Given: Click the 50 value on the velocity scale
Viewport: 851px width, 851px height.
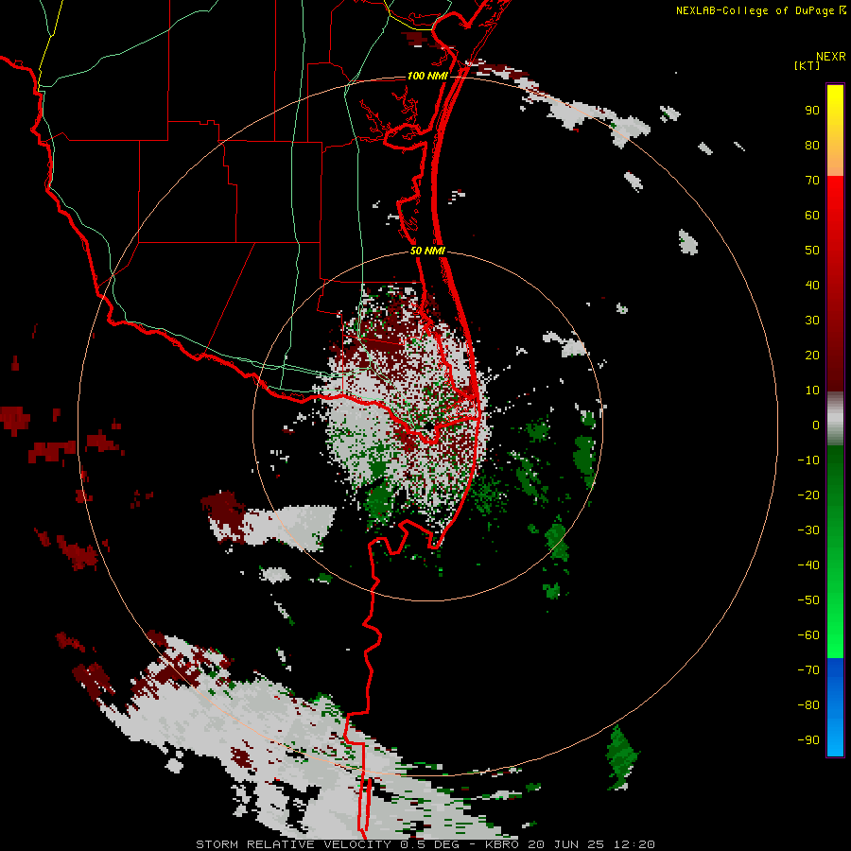Looking at the screenshot, I should pos(812,251).
